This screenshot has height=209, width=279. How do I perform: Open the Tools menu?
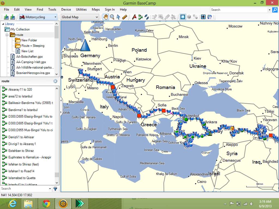52,10
